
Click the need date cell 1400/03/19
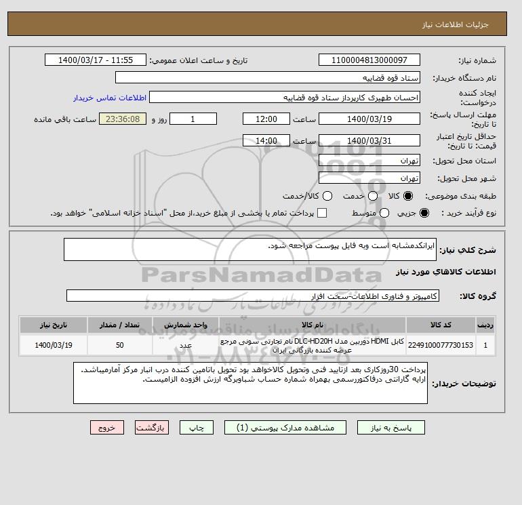pyautogui.click(x=54, y=345)
